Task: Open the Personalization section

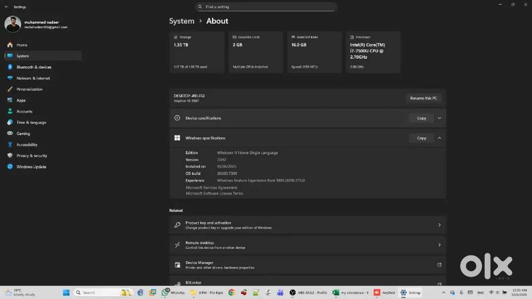Action: tap(29, 89)
